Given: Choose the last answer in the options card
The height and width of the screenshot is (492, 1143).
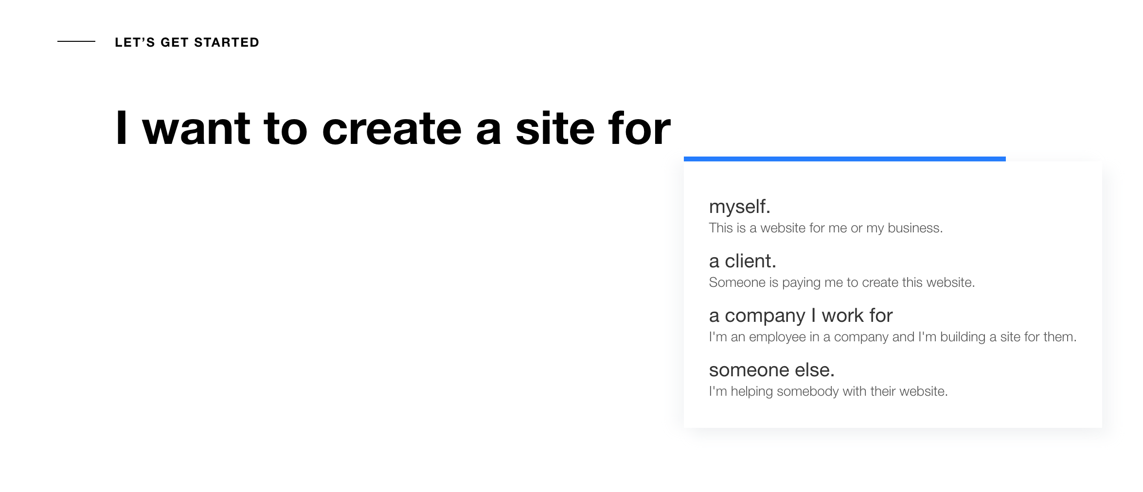Looking at the screenshot, I should [x=772, y=369].
